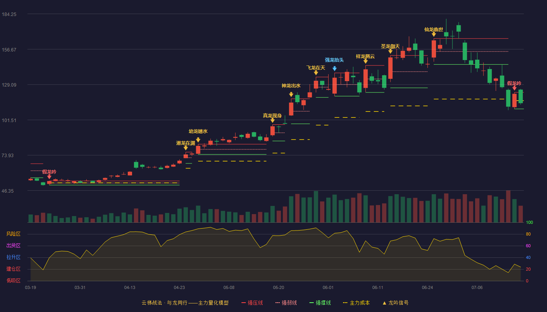Click the 07-06 date axis label
This screenshot has height=312, width=547.
477,287
